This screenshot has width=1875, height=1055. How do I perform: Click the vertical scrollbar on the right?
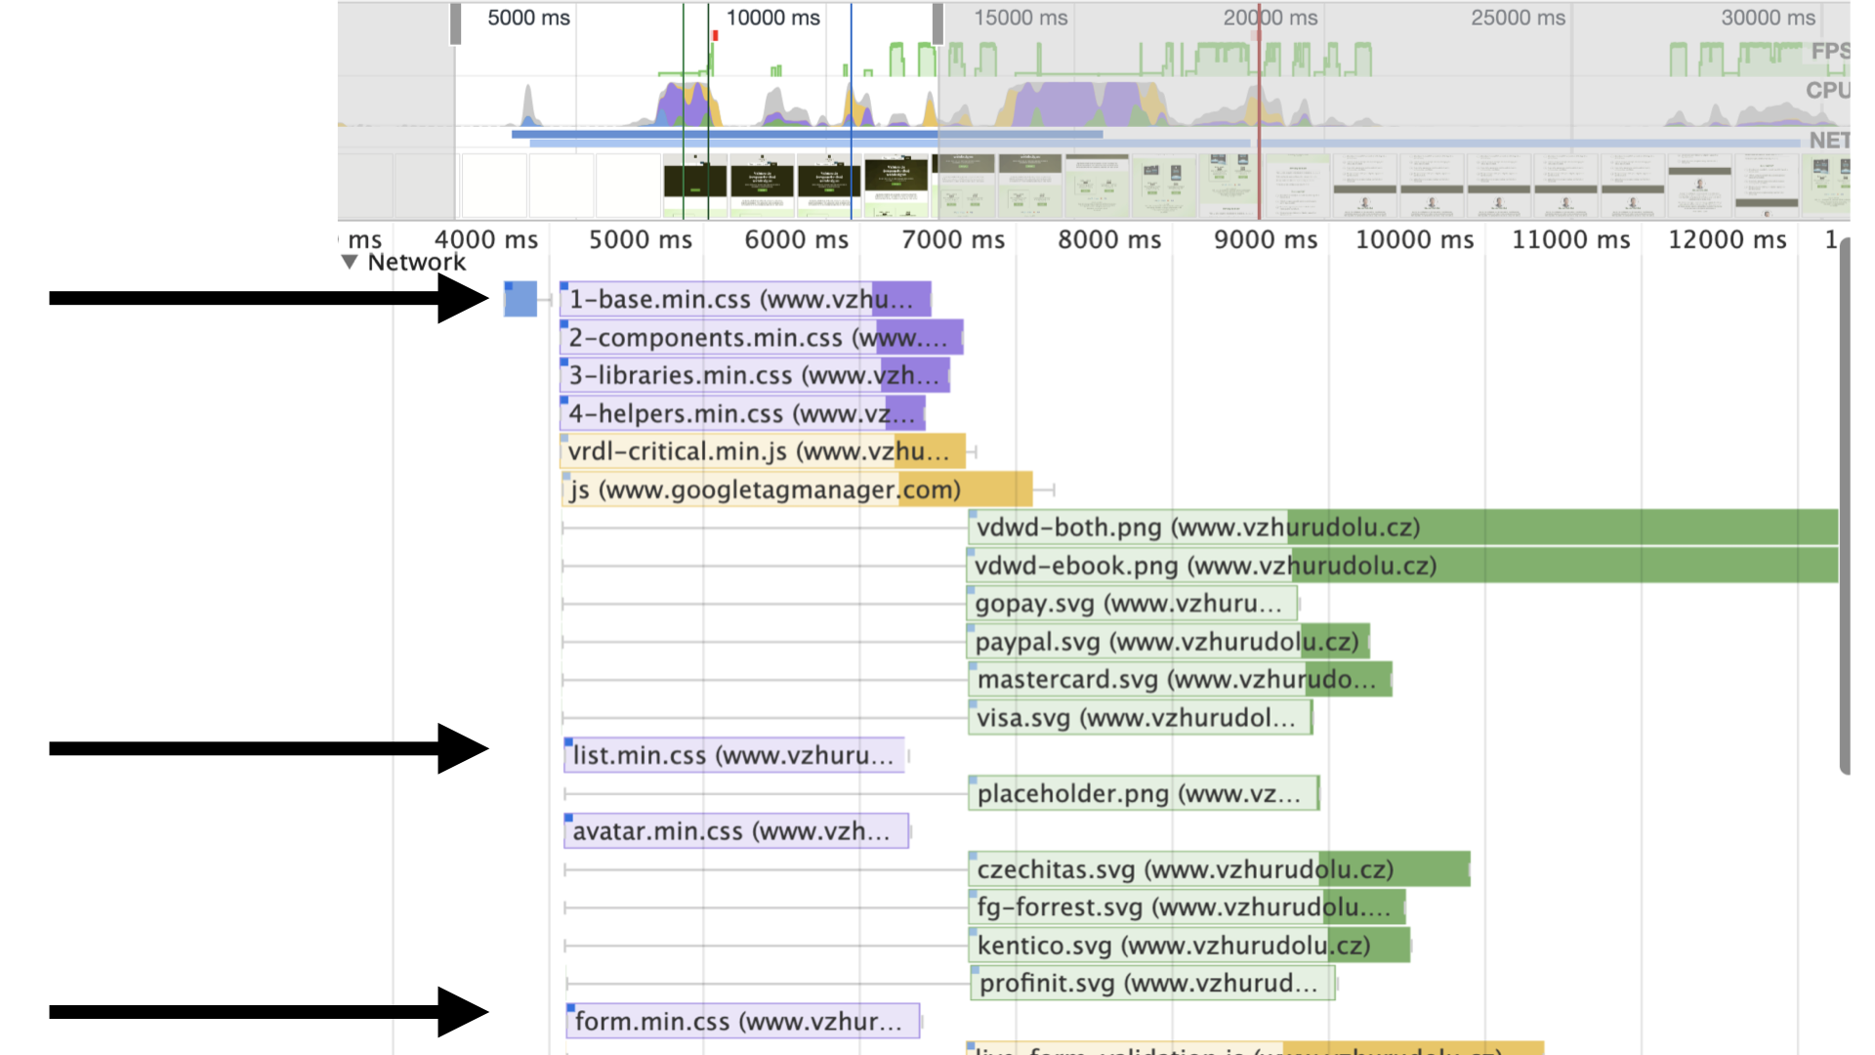point(1844,508)
